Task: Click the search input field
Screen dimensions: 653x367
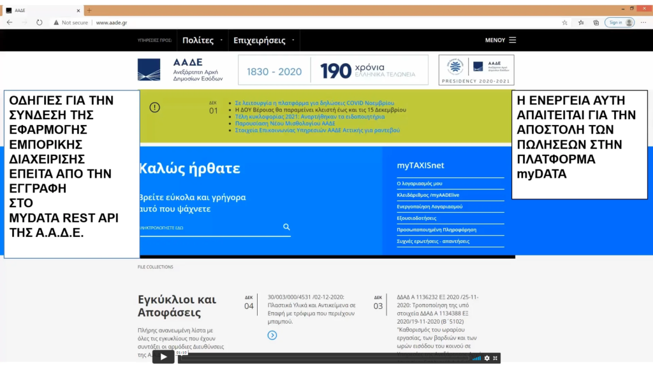Action: (x=210, y=227)
